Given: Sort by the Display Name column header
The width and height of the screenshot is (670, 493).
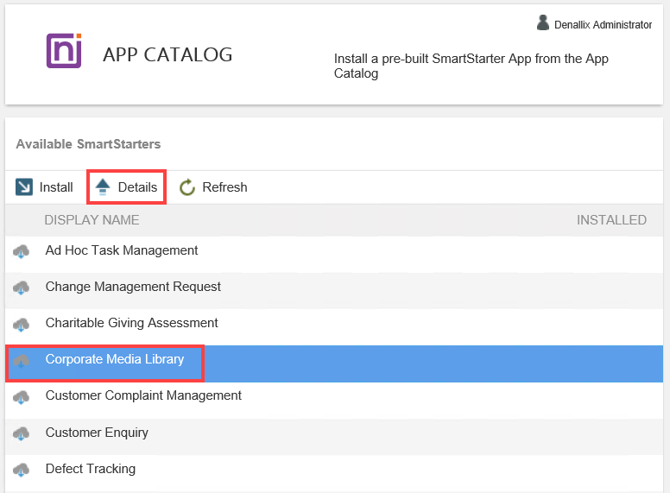Looking at the screenshot, I should click(x=92, y=220).
